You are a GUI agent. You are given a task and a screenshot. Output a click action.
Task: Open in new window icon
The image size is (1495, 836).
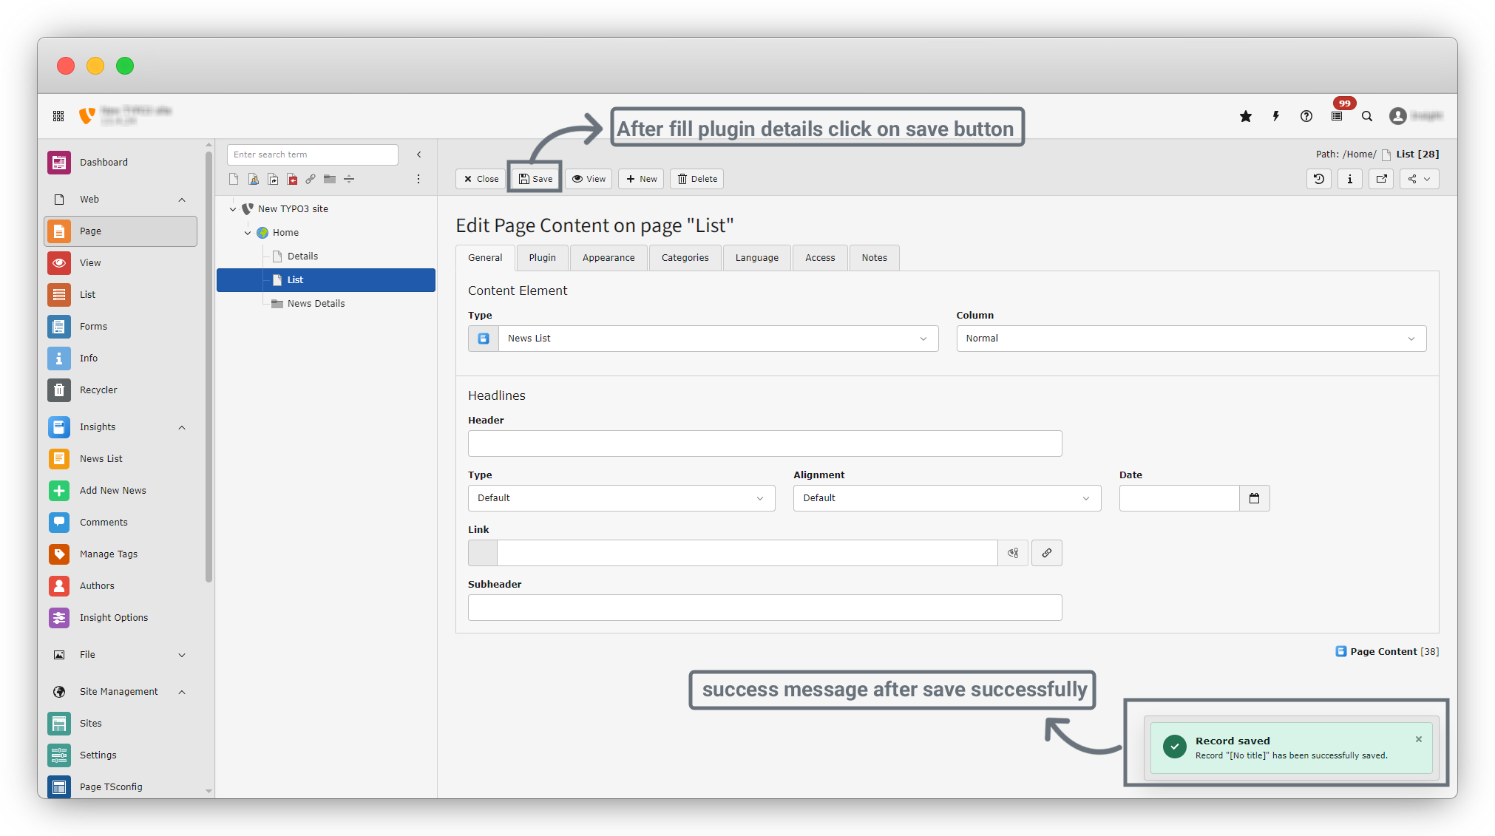pos(1381,179)
